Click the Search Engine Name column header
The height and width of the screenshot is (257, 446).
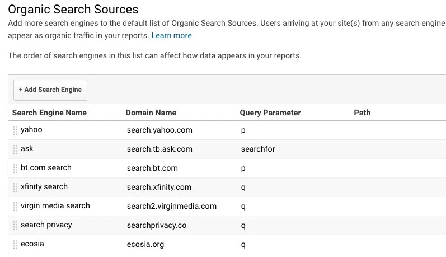pyautogui.click(x=49, y=113)
